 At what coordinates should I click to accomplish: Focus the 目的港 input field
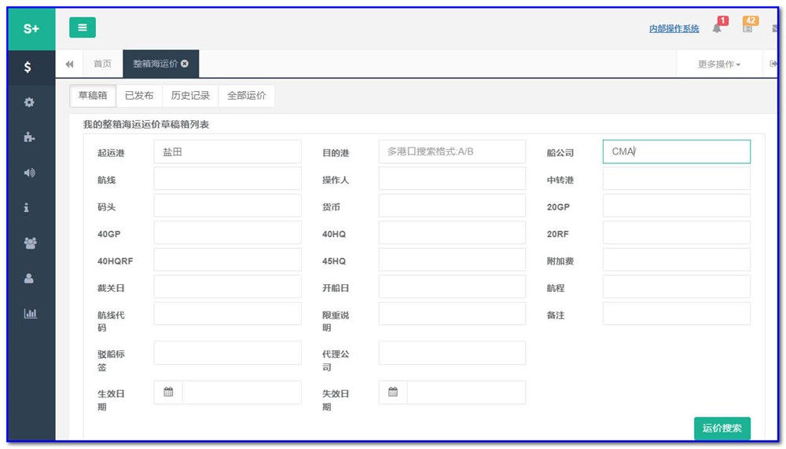[452, 151]
